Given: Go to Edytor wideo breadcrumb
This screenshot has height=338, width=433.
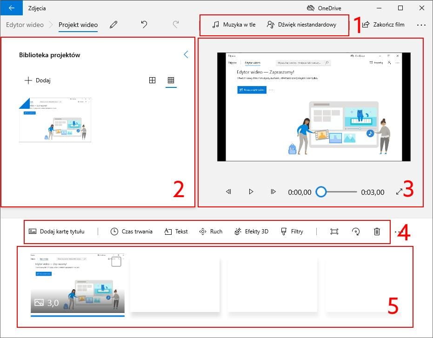Looking at the screenshot, I should [25, 25].
